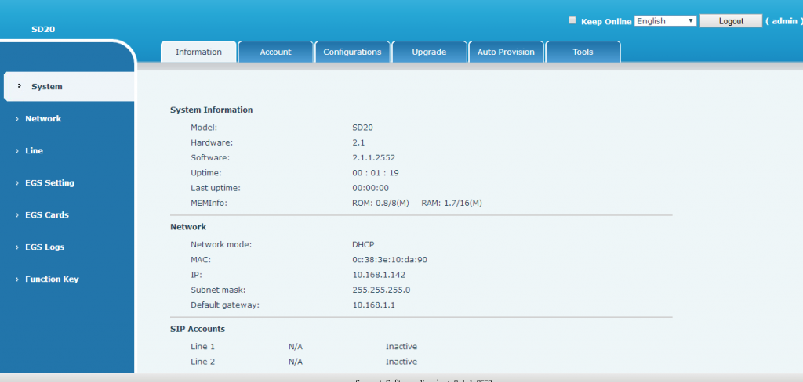Enable the Keep Online checkbox

point(572,21)
